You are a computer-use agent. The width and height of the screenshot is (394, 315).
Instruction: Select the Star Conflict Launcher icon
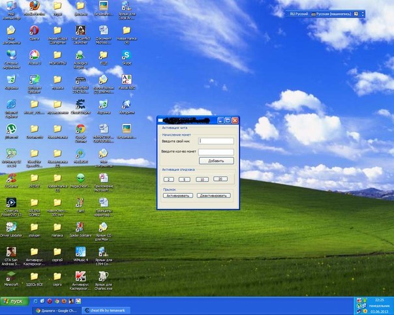[x=81, y=35]
